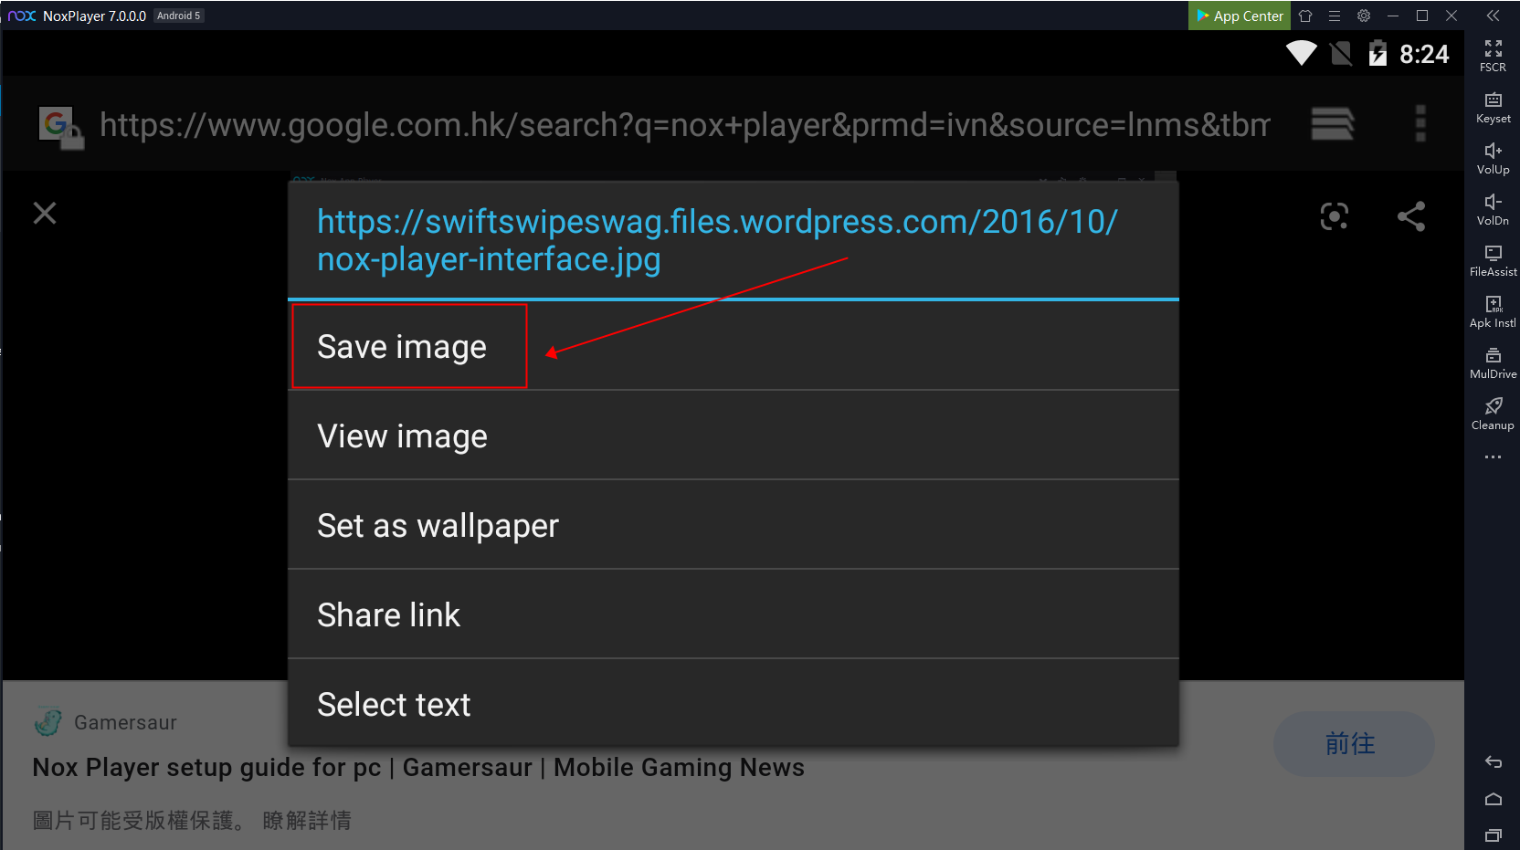Open the Nox Player setup guide title
Image resolution: width=1520 pixels, height=850 pixels.
pos(418,767)
